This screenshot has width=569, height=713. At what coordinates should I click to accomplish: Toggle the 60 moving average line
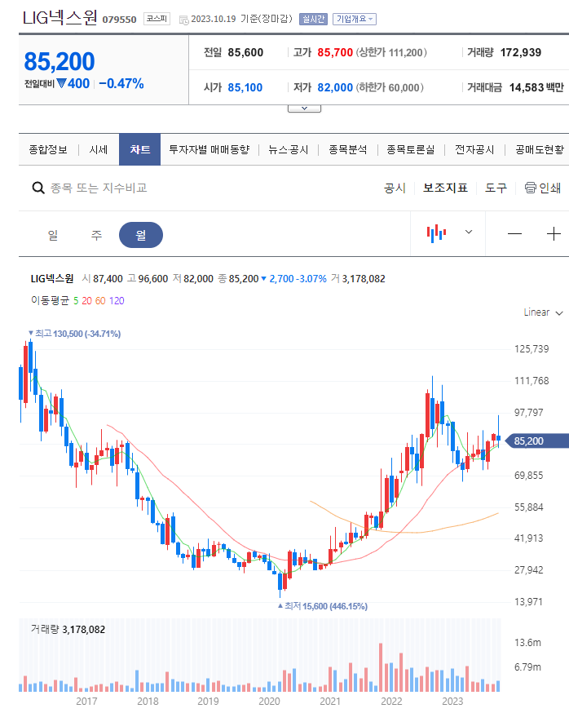(x=100, y=300)
